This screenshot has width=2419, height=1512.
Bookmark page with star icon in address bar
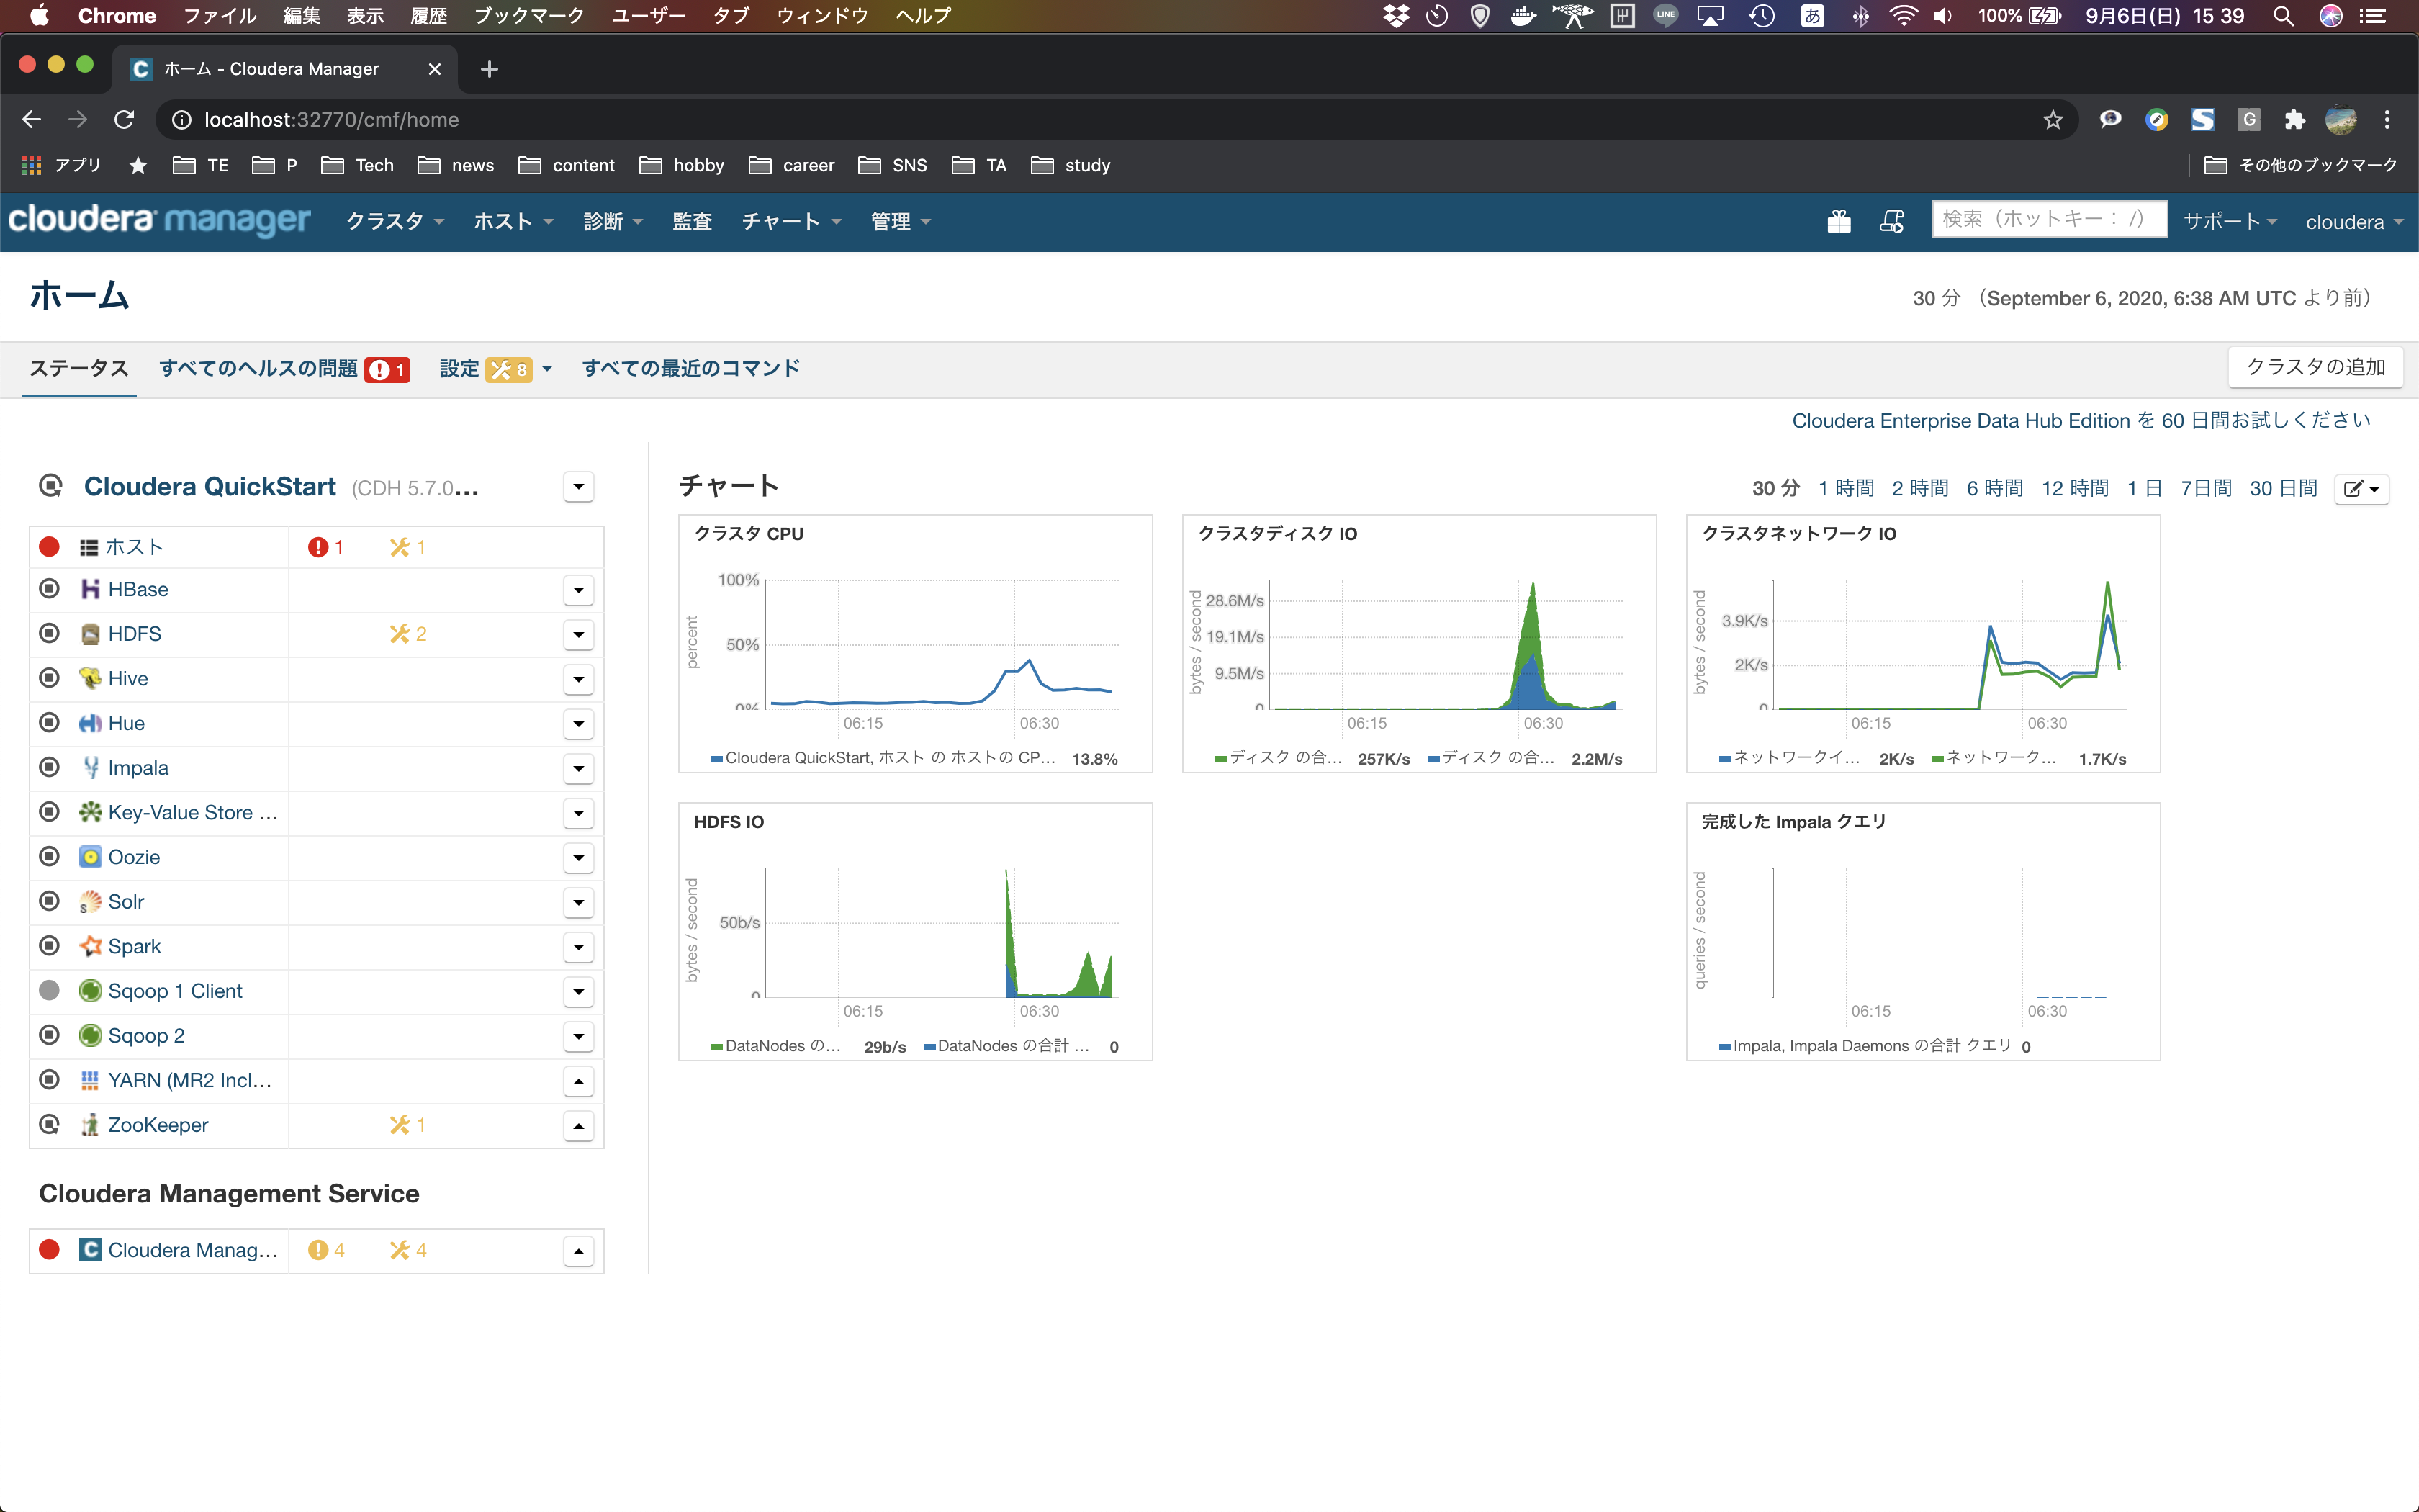pyautogui.click(x=2052, y=120)
